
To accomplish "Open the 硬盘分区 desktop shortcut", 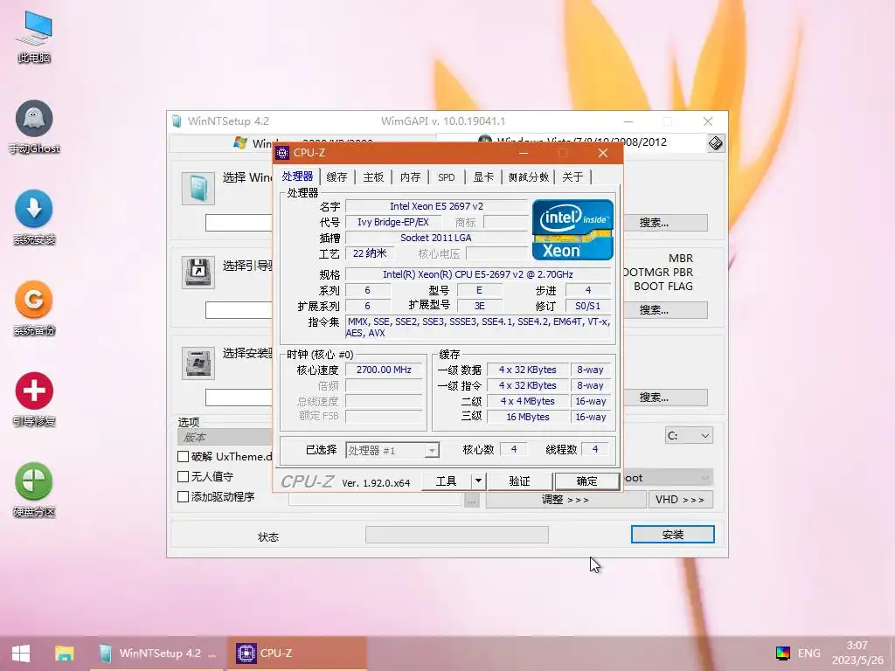I will [x=34, y=489].
